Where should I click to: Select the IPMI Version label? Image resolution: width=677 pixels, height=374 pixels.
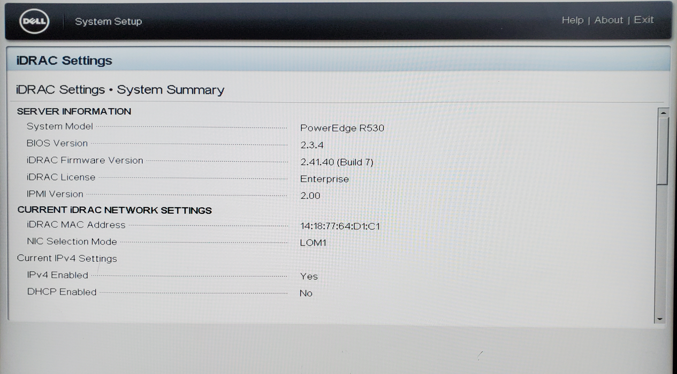55,194
